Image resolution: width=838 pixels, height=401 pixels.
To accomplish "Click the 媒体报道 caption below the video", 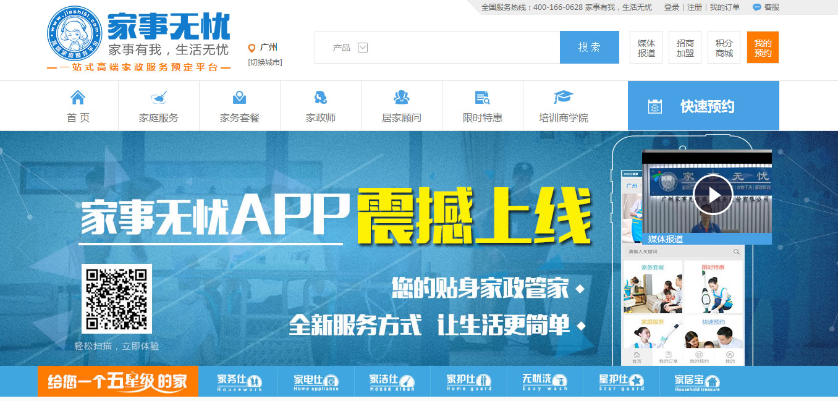I will point(666,239).
